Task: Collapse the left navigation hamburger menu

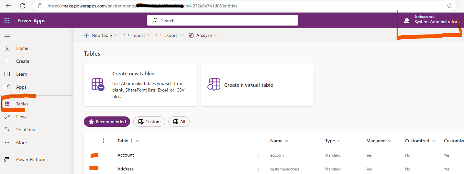Action: 7,35
